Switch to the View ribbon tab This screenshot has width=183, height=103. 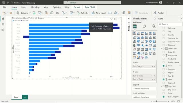point(46,7)
